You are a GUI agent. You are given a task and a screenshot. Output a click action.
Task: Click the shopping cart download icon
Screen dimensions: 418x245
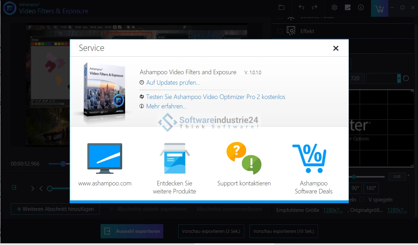point(380,8)
